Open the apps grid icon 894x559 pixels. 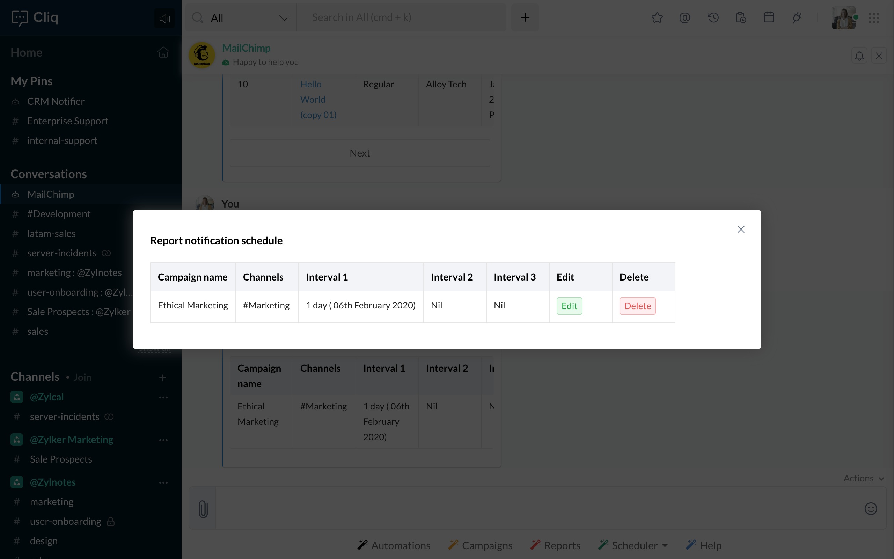coord(874,18)
